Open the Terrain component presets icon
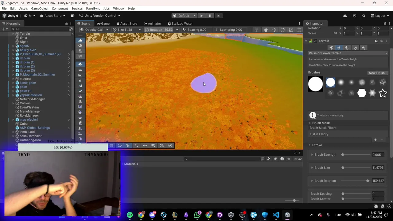The image size is (393, 221). coord(381,41)
